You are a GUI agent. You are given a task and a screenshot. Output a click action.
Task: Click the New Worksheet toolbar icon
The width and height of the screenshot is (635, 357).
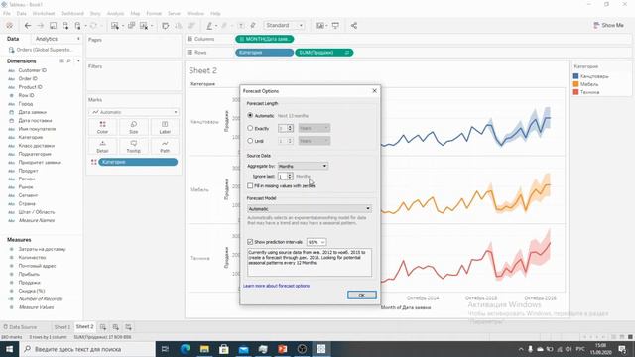pyautogui.click(x=115, y=26)
